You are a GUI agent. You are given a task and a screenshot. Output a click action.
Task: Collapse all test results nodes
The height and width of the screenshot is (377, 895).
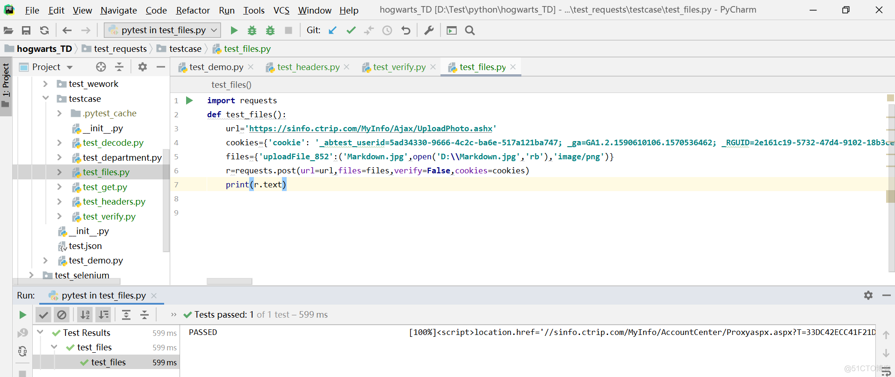coord(144,315)
